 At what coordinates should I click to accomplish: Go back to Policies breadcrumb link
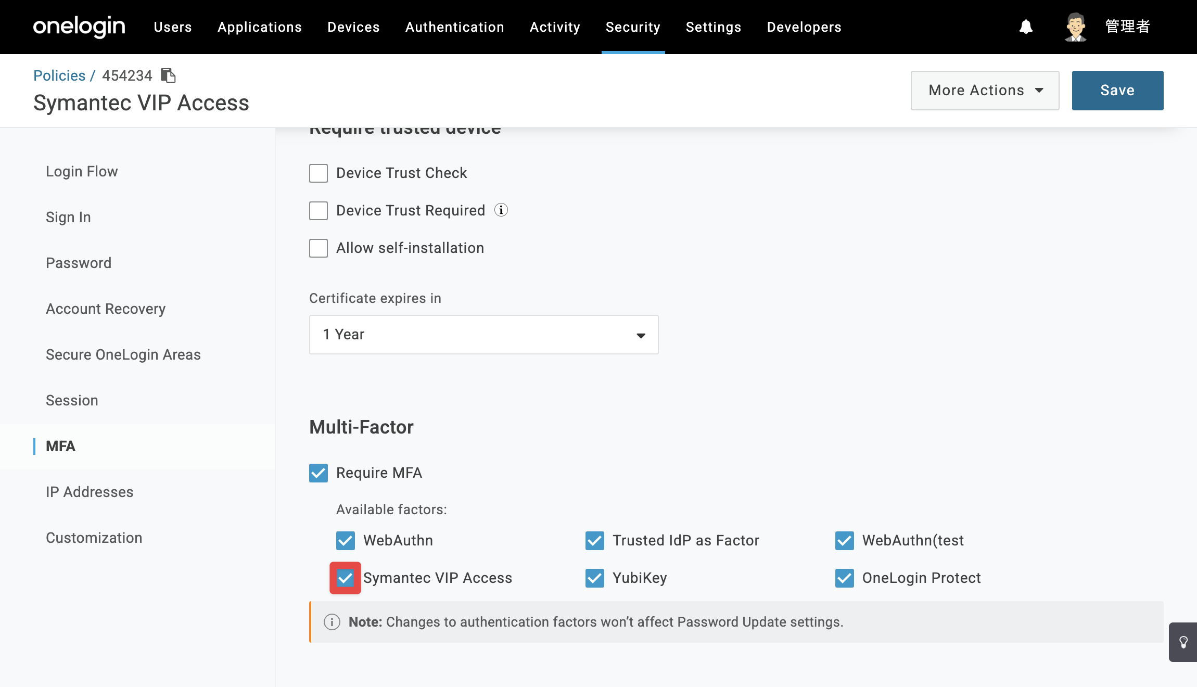coord(59,75)
